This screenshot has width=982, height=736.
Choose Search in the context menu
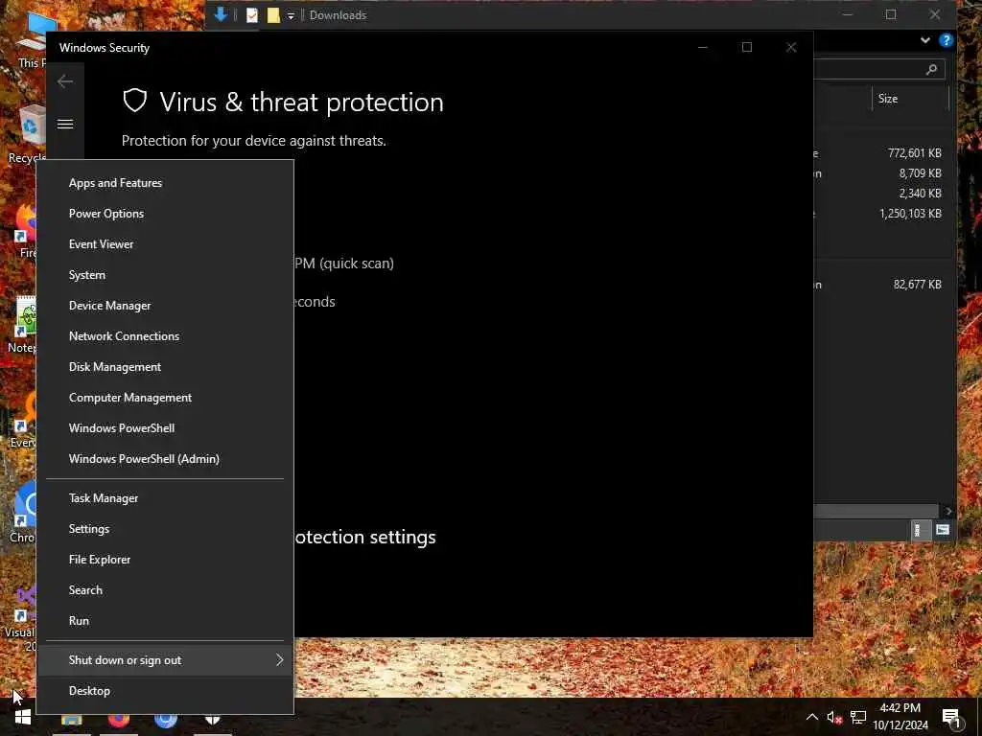pos(165,590)
